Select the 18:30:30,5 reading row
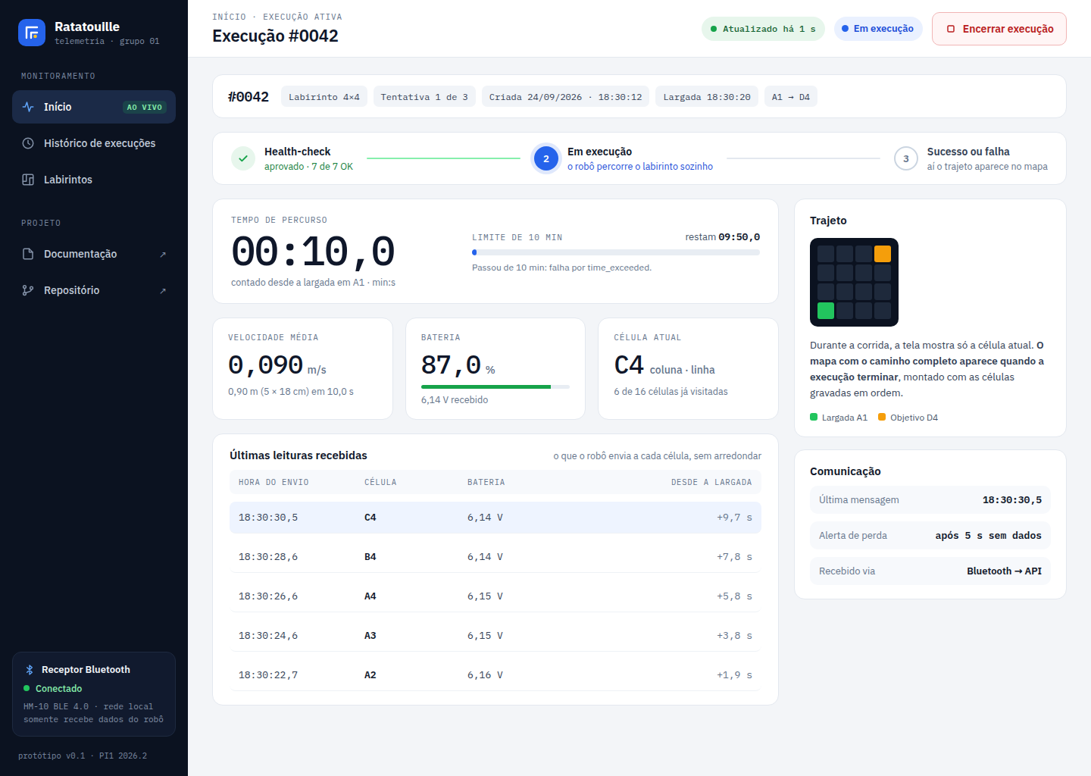Screen dimensions: 1091x776 (x=495, y=518)
